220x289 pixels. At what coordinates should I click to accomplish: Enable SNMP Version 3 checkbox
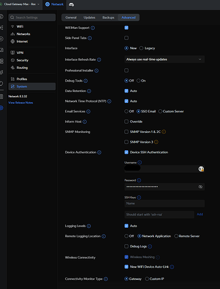pyautogui.click(x=126, y=142)
